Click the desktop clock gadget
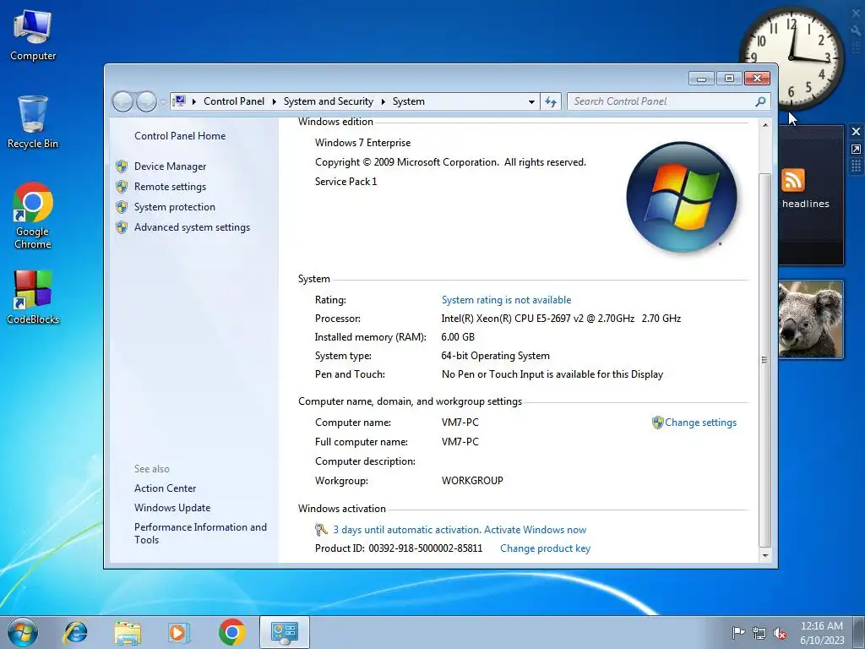 click(x=791, y=57)
